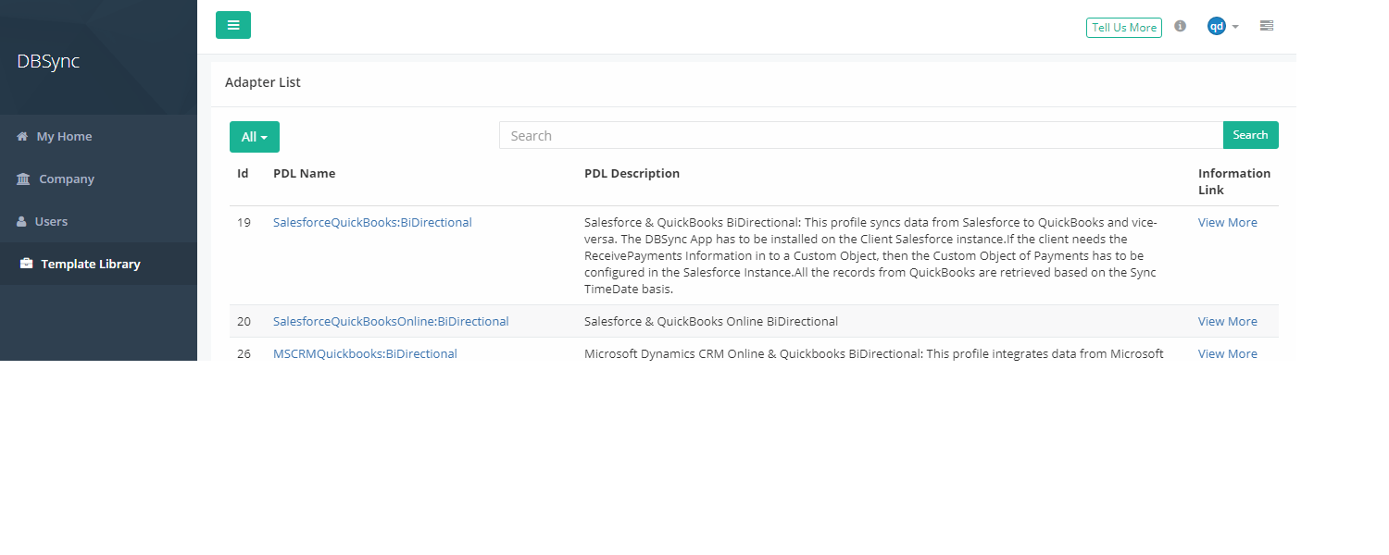This screenshot has width=1389, height=555.
Task: Open SalesforceQuickBooks:BiDirectional template link
Action: pos(372,223)
